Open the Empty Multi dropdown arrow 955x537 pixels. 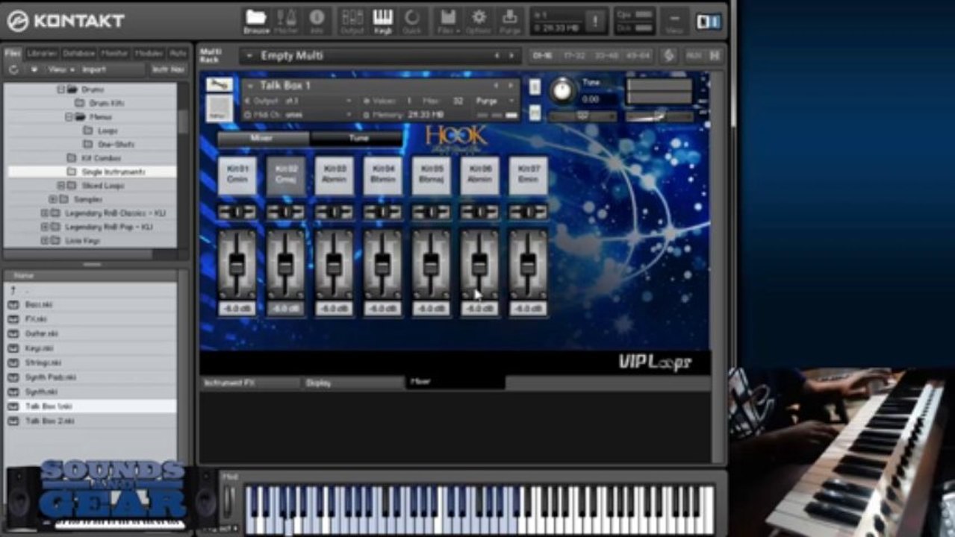pyautogui.click(x=249, y=56)
